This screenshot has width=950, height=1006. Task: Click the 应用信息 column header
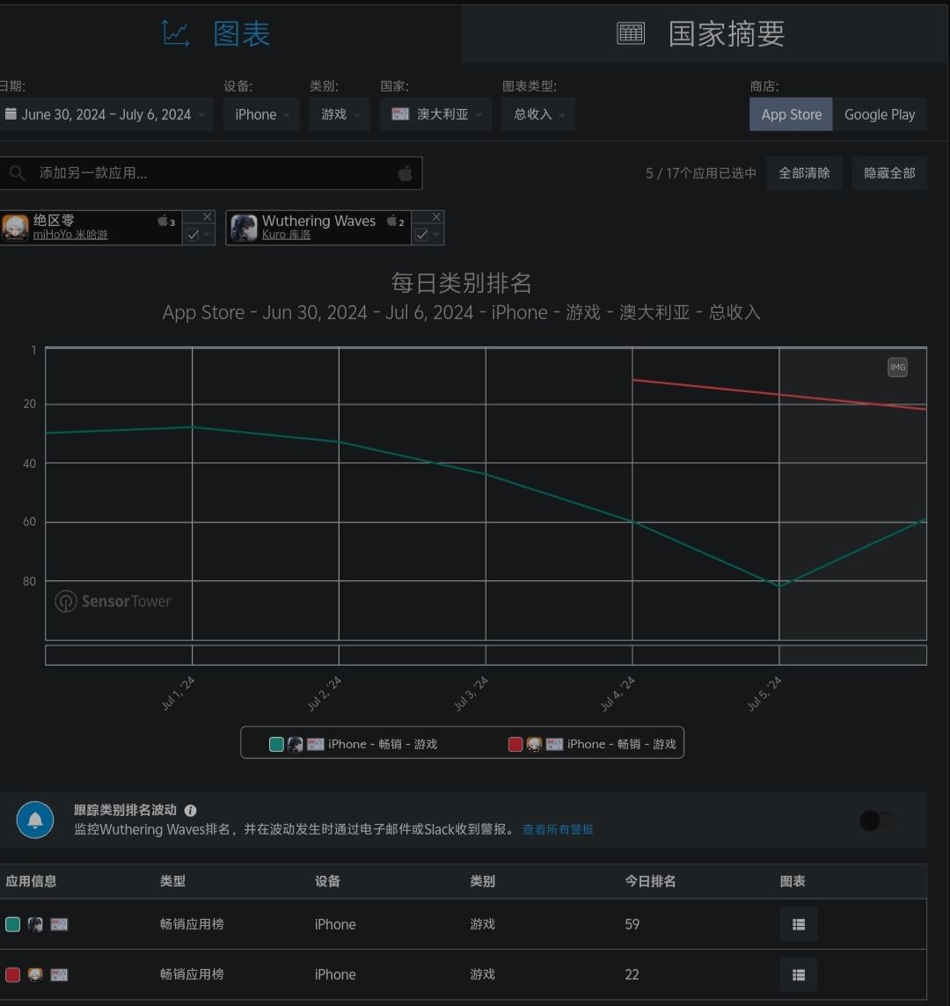(31, 881)
